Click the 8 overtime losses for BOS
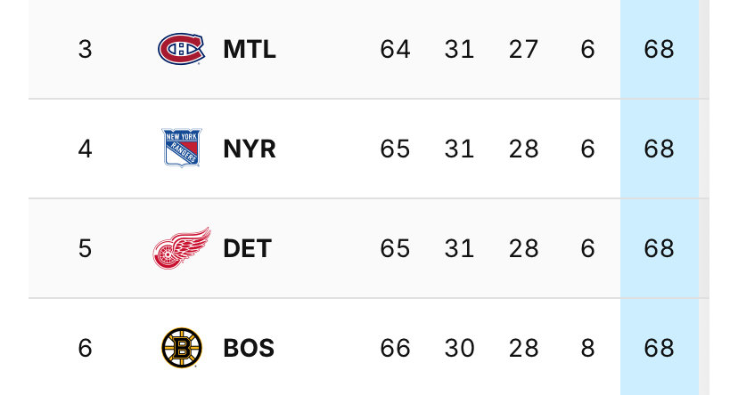 588,348
